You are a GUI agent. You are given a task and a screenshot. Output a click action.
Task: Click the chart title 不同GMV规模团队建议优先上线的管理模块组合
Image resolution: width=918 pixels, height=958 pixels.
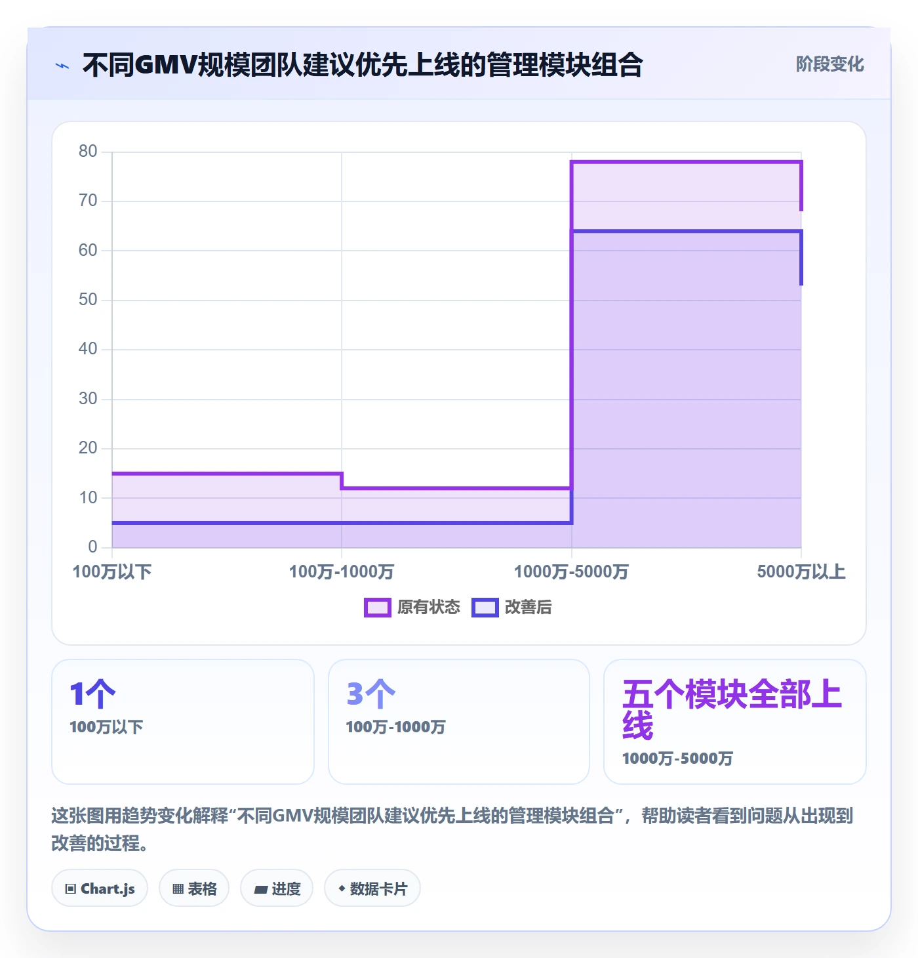point(363,66)
